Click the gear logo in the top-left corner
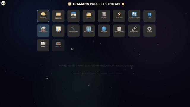 (x=3, y=3)
